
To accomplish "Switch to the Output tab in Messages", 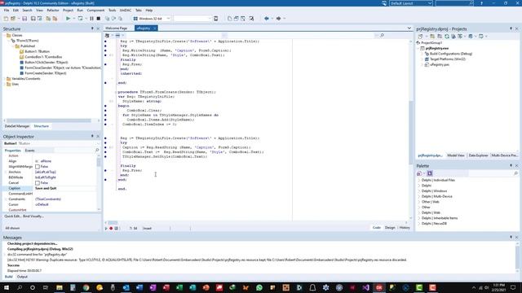I will (x=22, y=277).
